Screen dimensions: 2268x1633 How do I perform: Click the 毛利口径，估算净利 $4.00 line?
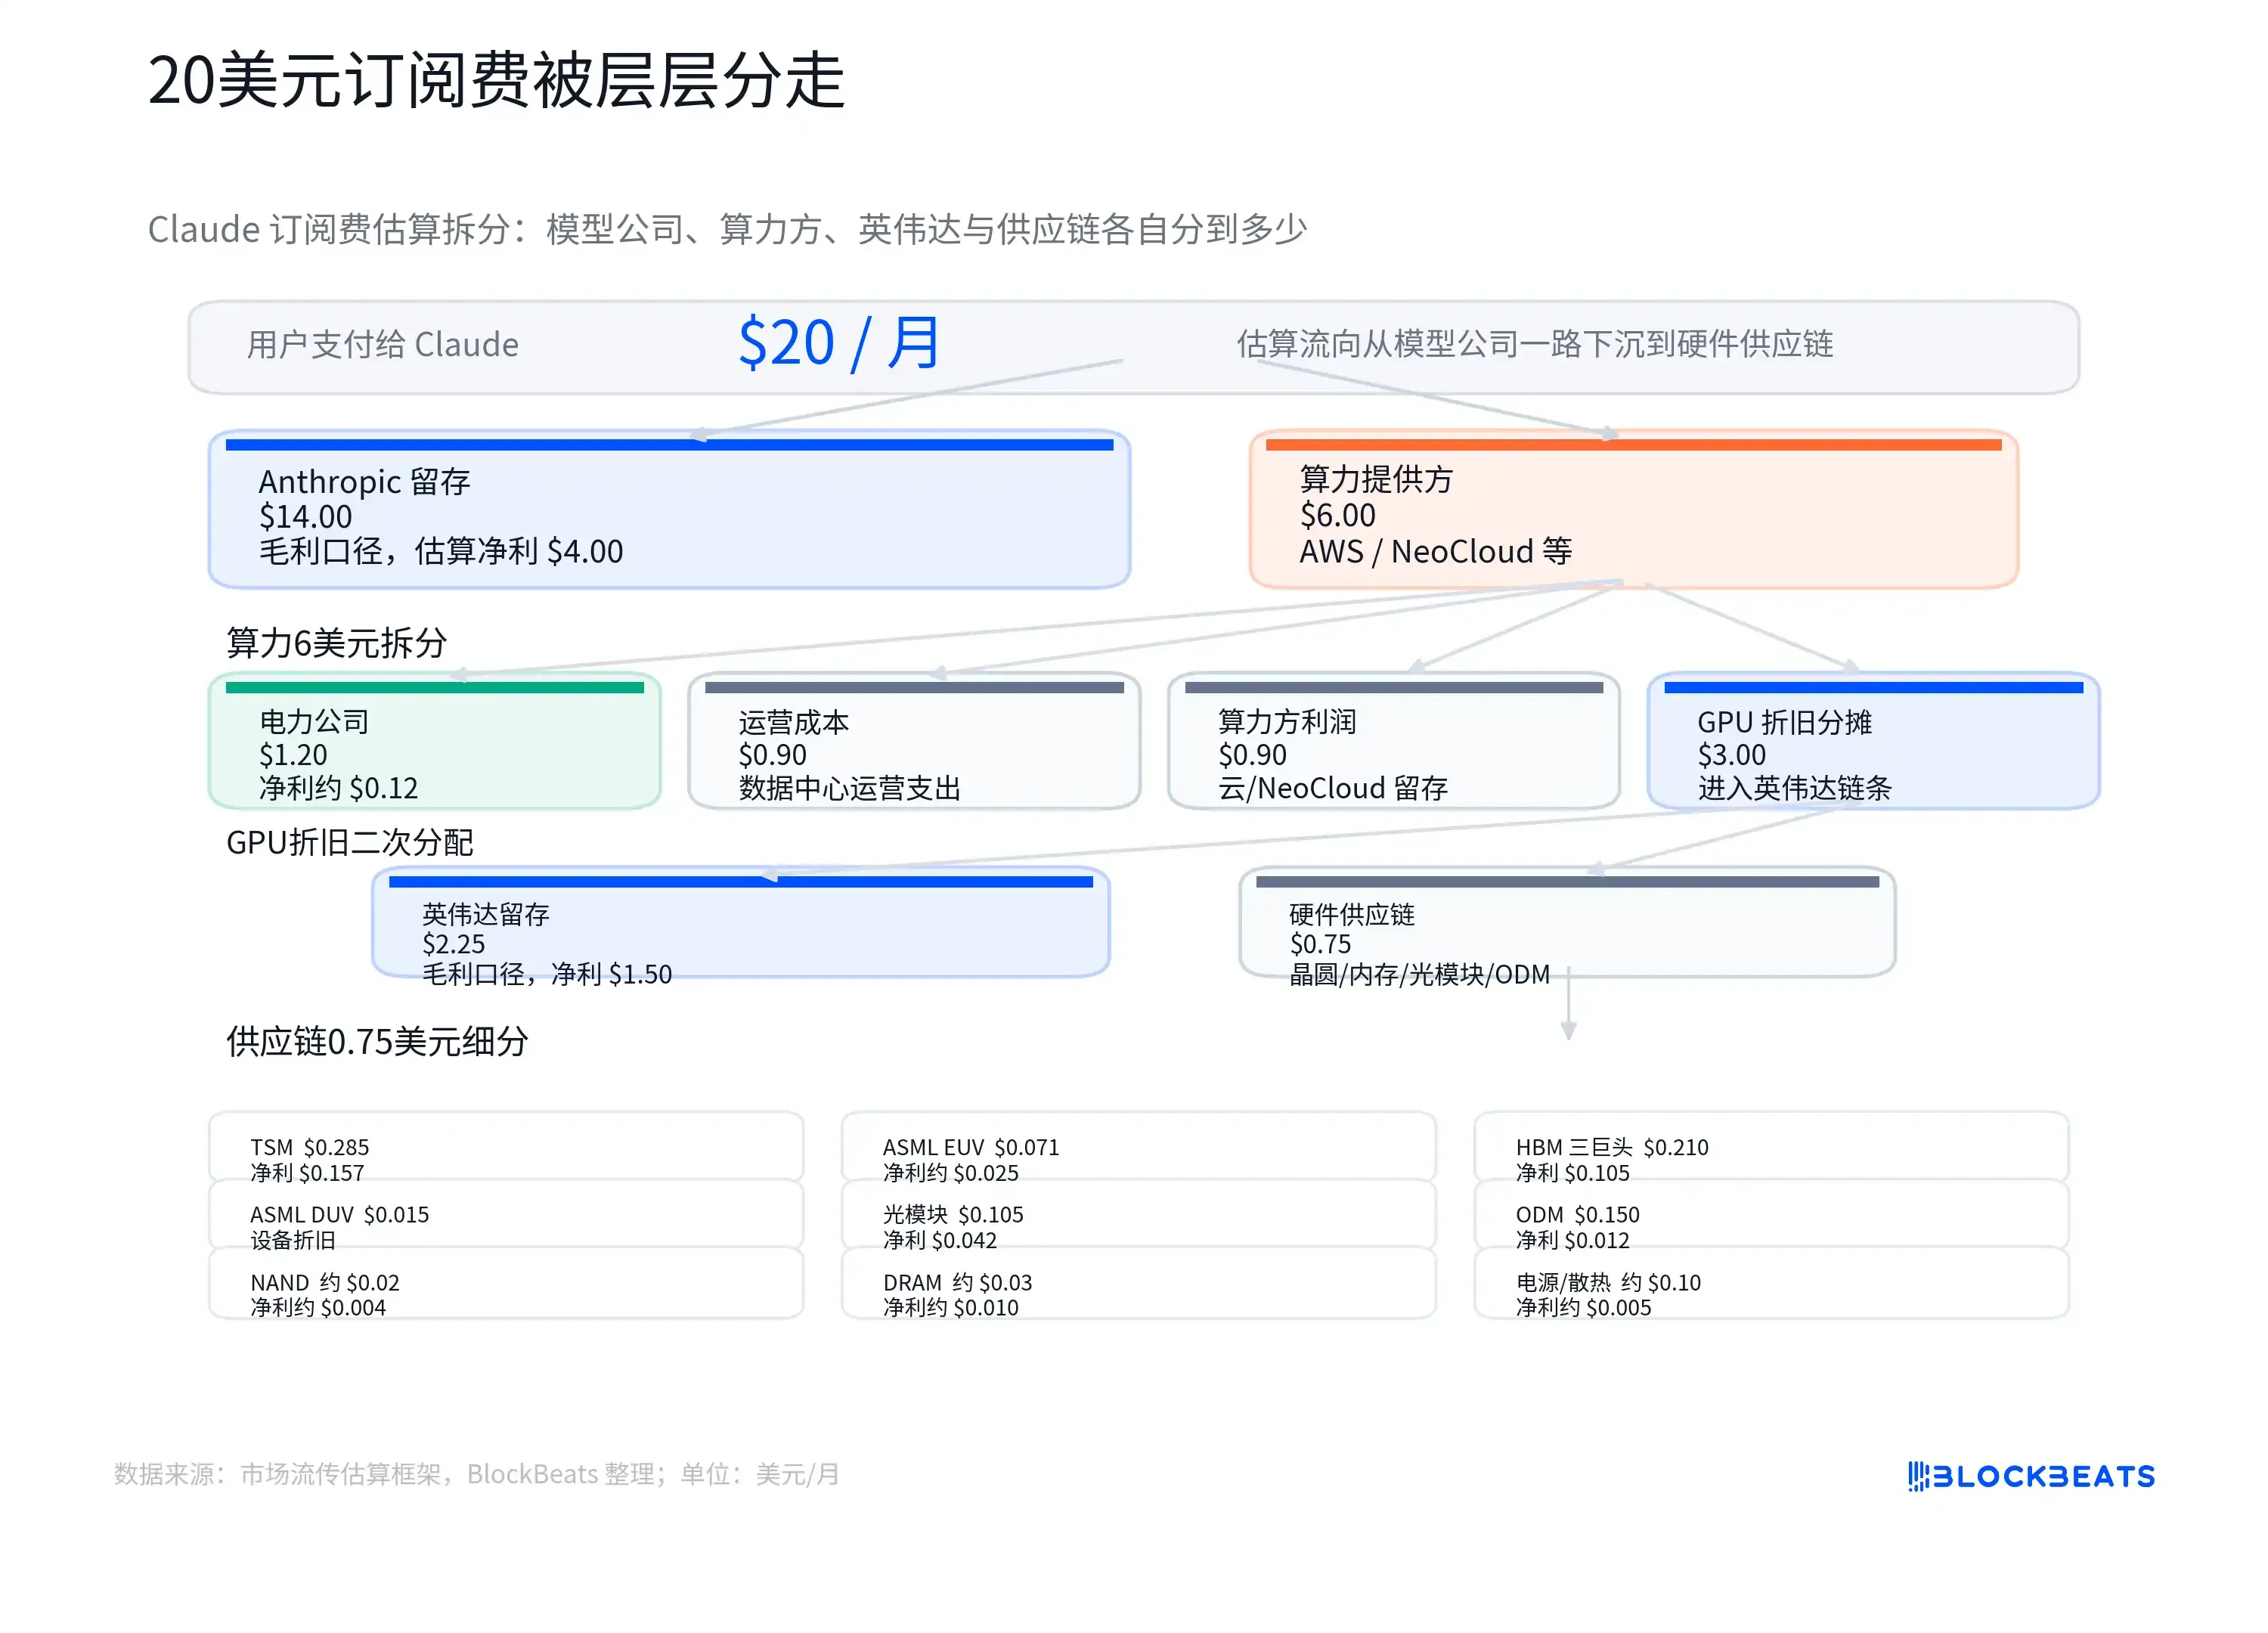tap(441, 551)
